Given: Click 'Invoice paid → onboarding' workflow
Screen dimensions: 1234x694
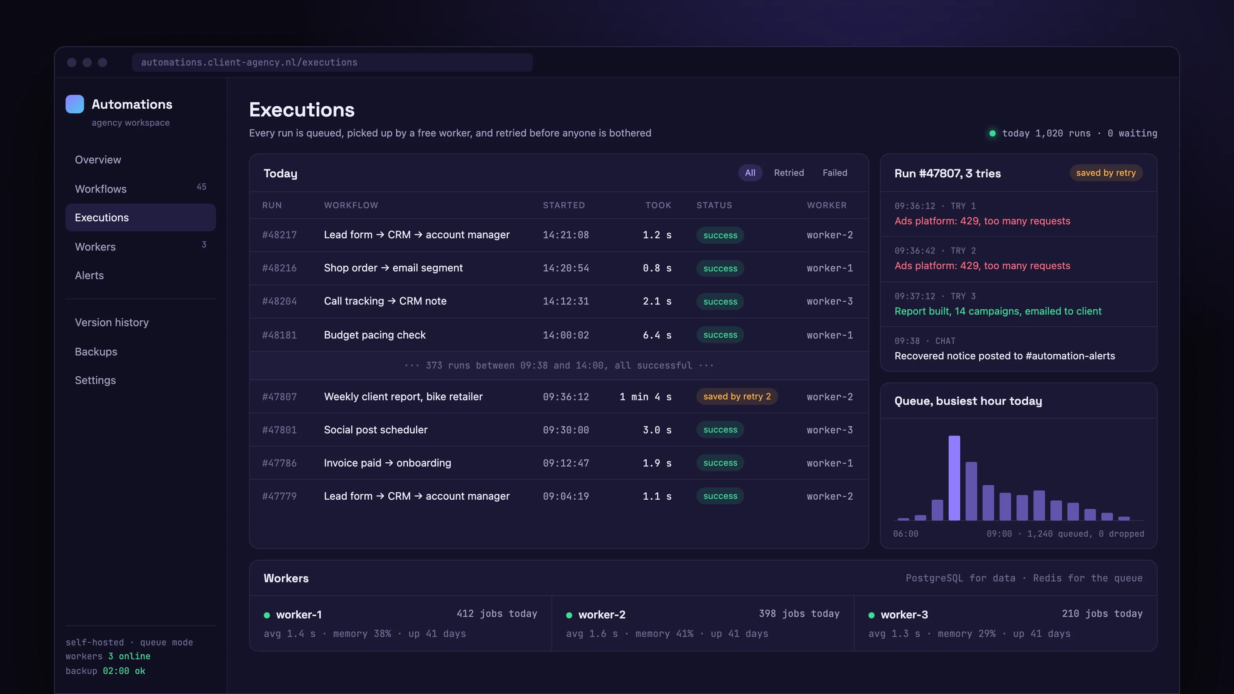Looking at the screenshot, I should pyautogui.click(x=388, y=463).
